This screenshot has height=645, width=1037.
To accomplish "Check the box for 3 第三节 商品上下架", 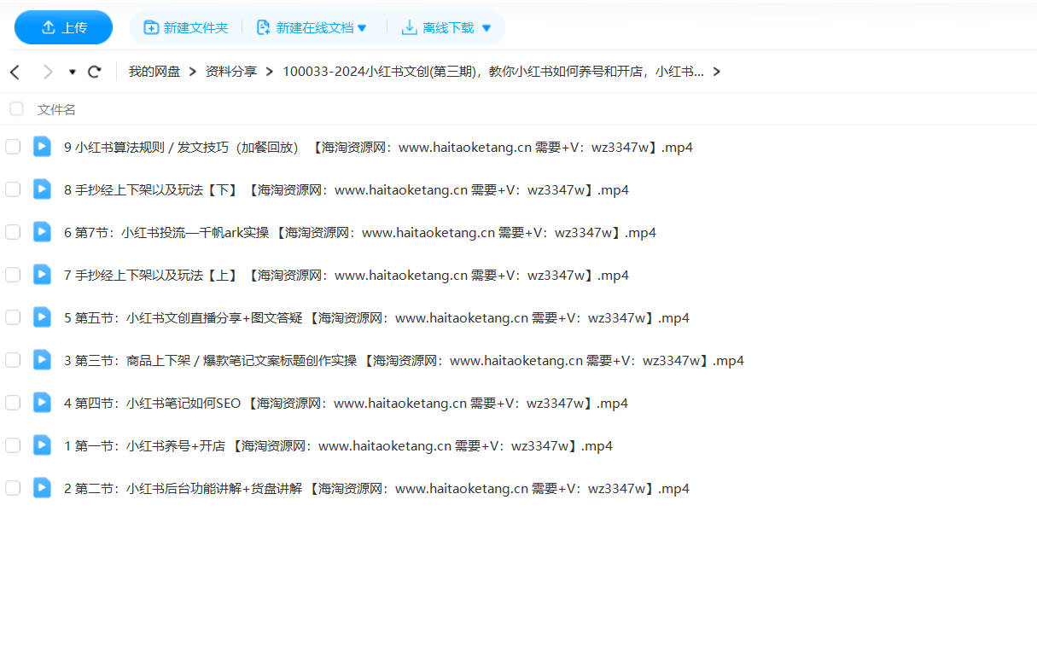I will [13, 360].
